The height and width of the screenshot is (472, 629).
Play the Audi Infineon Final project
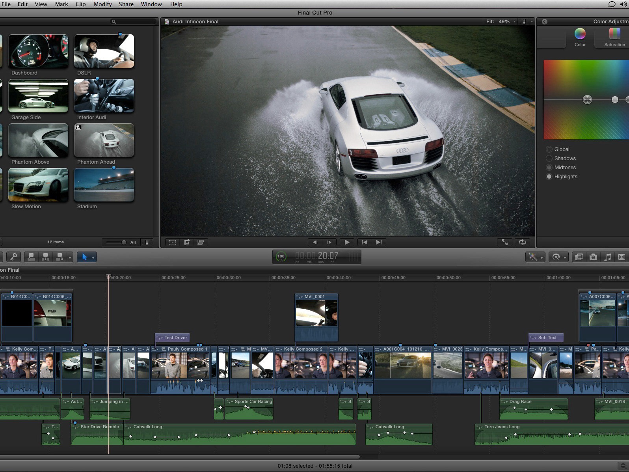[x=347, y=242]
